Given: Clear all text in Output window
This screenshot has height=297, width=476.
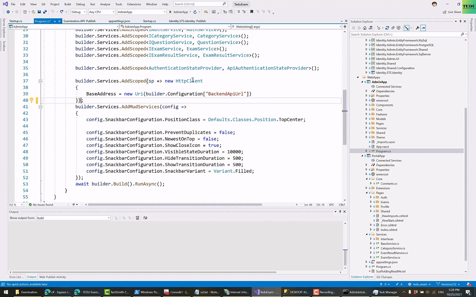Looking at the screenshot, I should click(x=137, y=218).
